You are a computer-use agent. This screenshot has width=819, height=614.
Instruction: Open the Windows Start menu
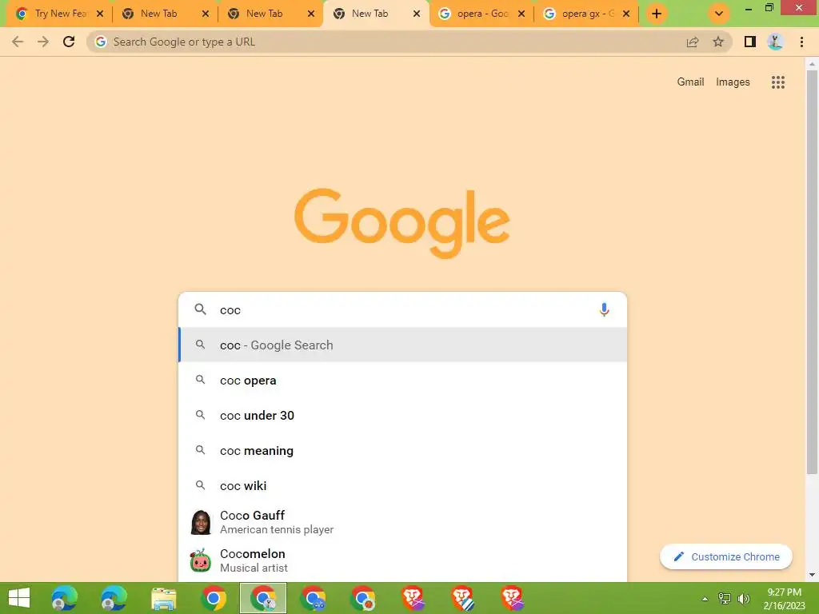pos(19,598)
